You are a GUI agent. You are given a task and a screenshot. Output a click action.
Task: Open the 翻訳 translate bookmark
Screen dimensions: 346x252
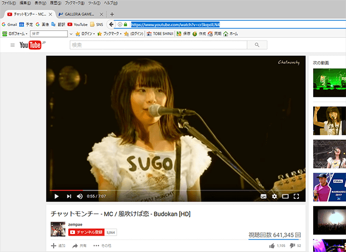(x=58, y=25)
